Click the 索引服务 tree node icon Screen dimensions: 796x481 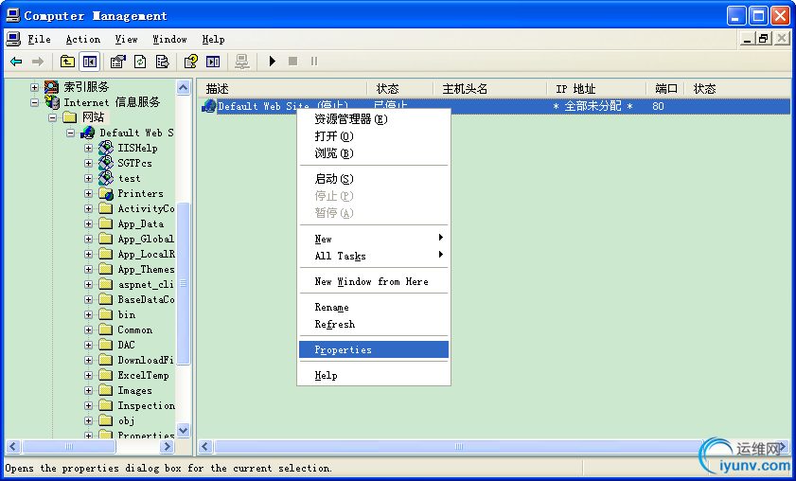[x=51, y=87]
